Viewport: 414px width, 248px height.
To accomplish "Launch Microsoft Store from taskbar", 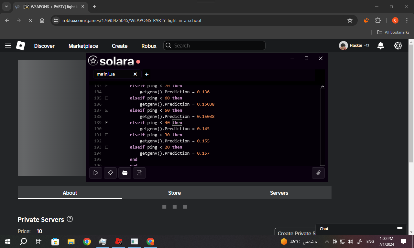I will 55,241.
